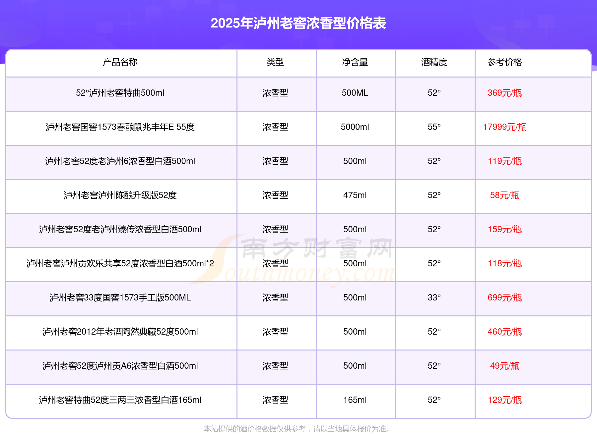
Task: Click the price 369元/瓶
Action: 505,93
